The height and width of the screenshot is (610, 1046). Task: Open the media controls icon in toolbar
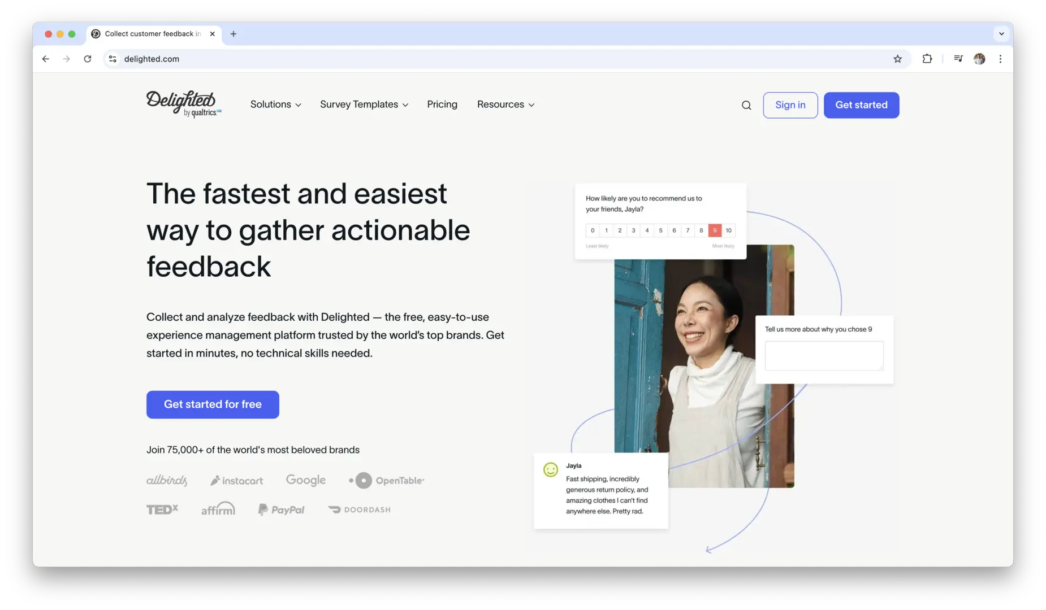(x=958, y=59)
